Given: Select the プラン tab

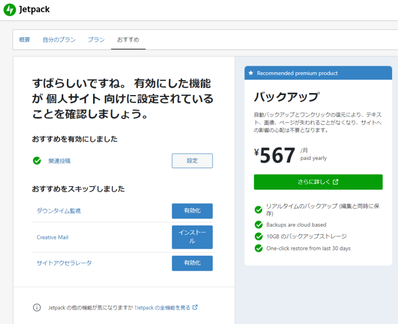Looking at the screenshot, I should pyautogui.click(x=96, y=40).
